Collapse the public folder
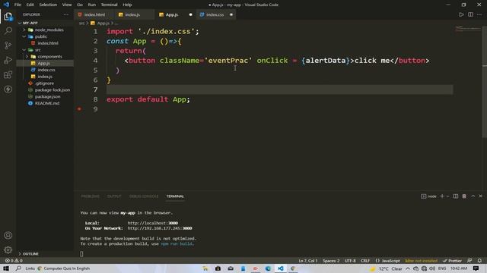 (24, 36)
